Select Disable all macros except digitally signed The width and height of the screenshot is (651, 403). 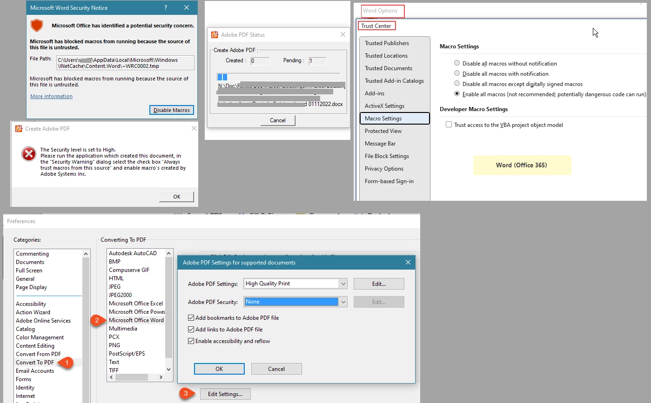(x=457, y=84)
